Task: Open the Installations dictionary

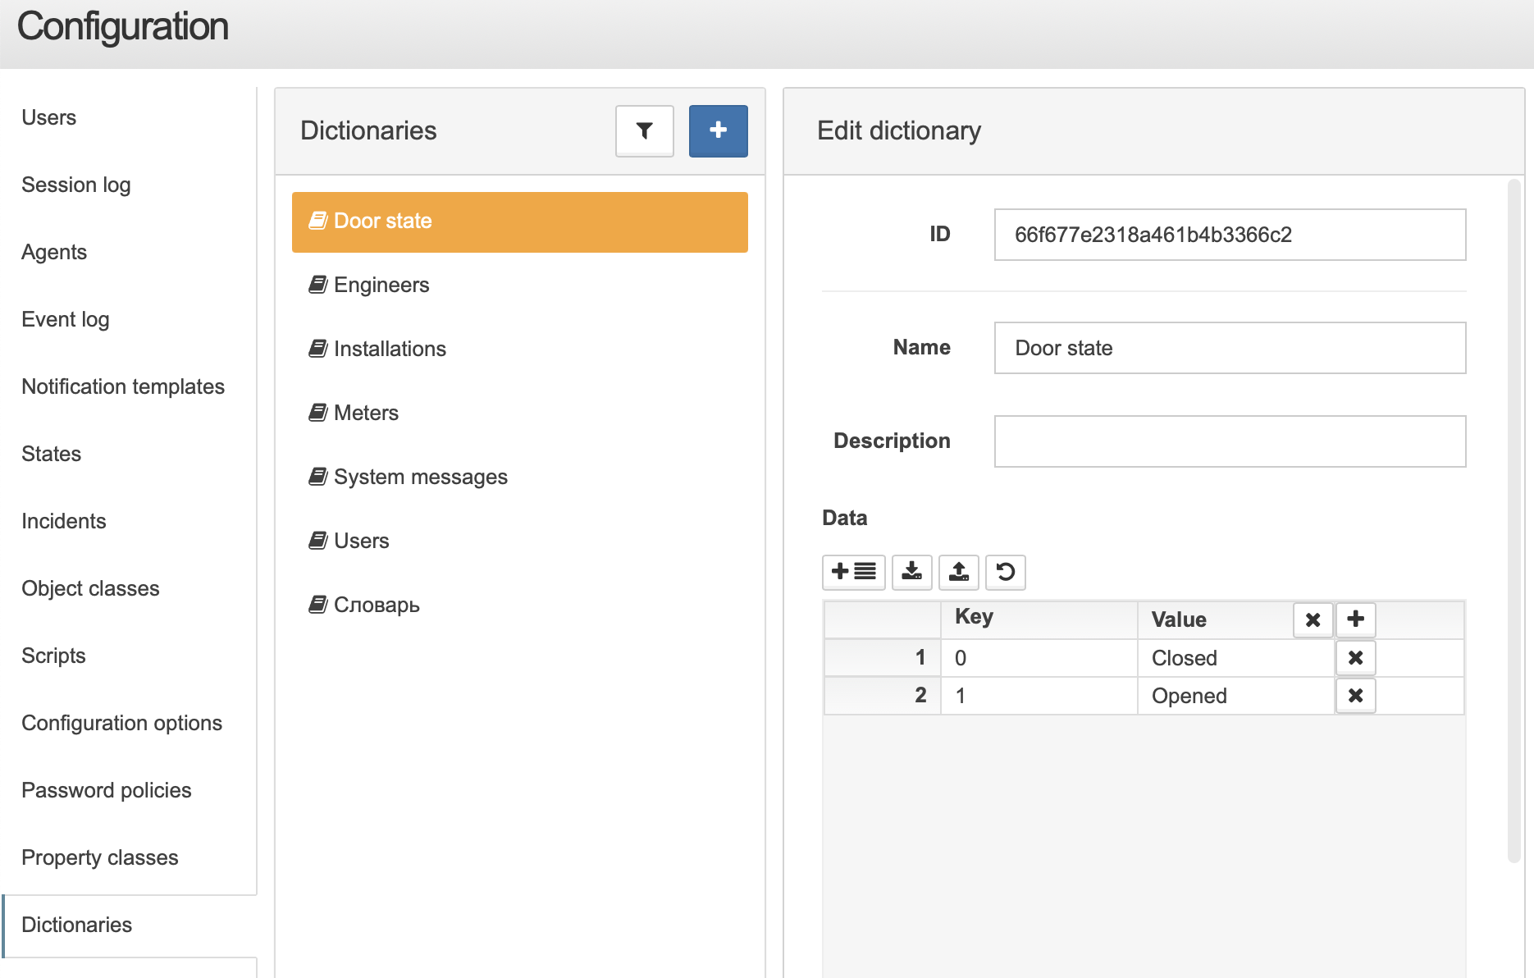Action: (519, 349)
